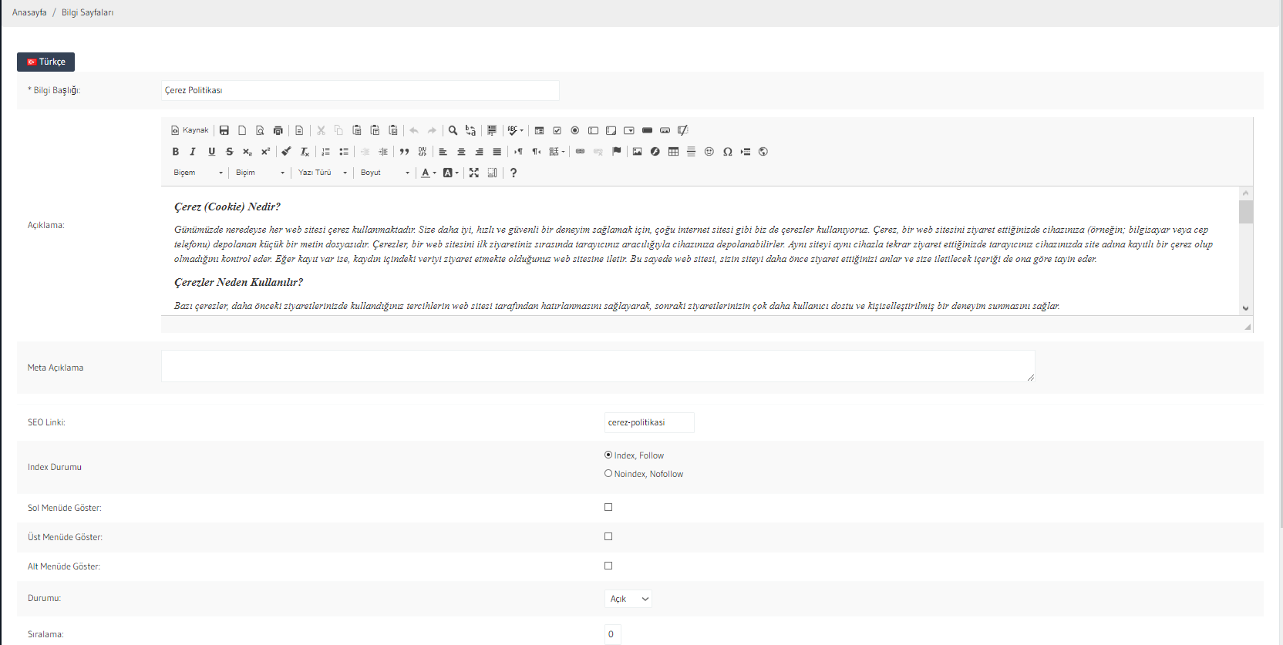Expand the Yazı Türü font dropdown
This screenshot has width=1283, height=645.
322,173
